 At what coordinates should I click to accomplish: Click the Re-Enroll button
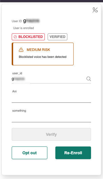(73, 153)
